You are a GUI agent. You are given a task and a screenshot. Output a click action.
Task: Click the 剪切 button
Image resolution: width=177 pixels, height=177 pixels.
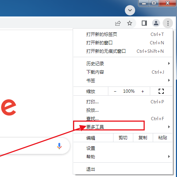(x=123, y=138)
